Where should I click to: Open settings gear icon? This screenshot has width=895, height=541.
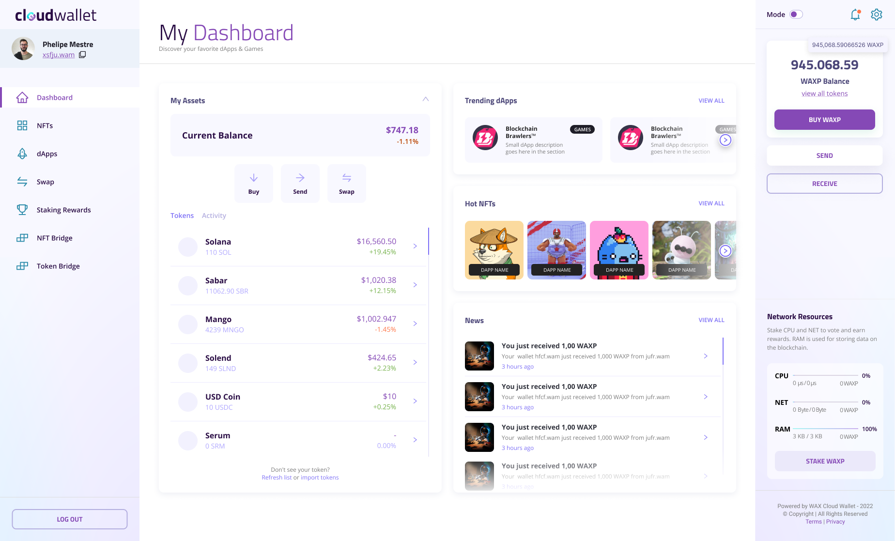coord(877,15)
